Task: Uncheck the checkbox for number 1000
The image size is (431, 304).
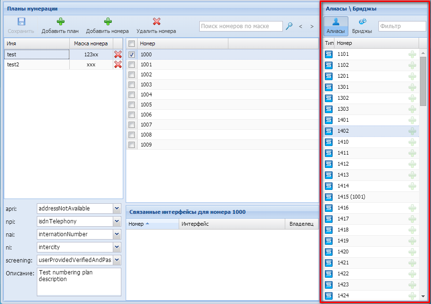Action: pyautogui.click(x=131, y=54)
